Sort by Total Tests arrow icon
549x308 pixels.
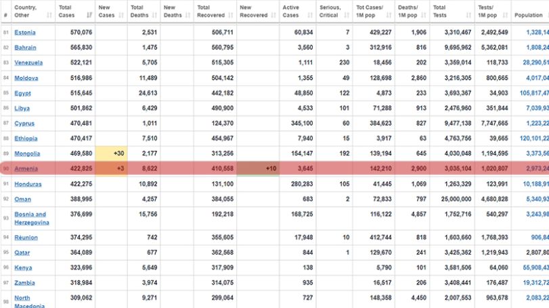click(468, 15)
